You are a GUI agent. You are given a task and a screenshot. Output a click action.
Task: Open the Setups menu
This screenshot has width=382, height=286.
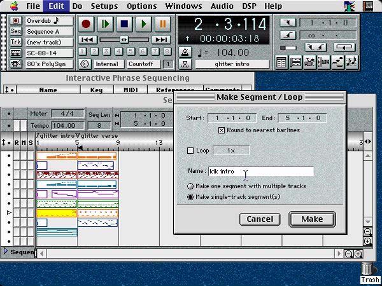tap(103, 6)
